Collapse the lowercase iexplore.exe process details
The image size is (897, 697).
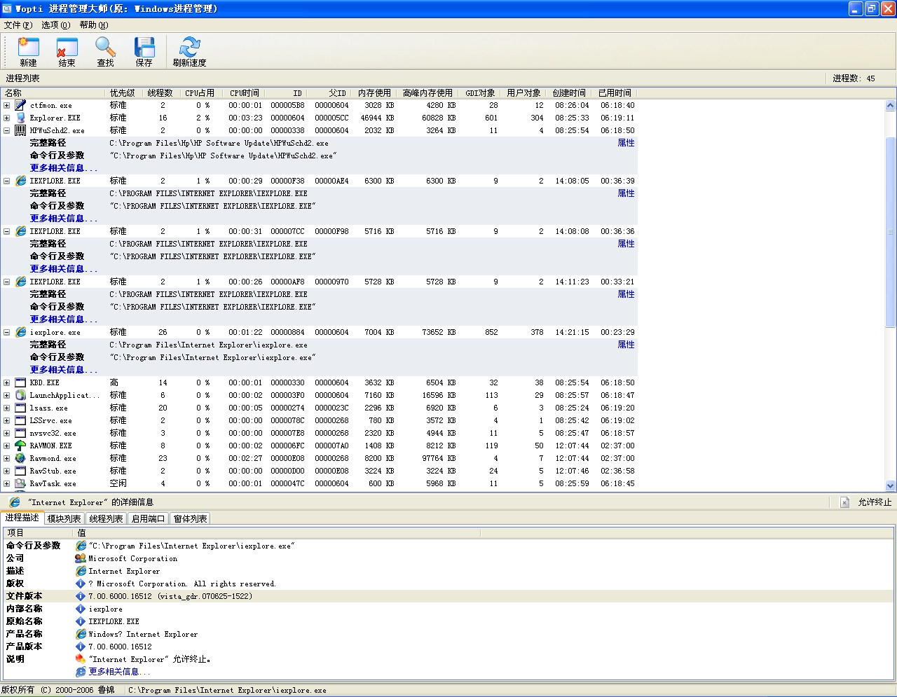click(6, 333)
